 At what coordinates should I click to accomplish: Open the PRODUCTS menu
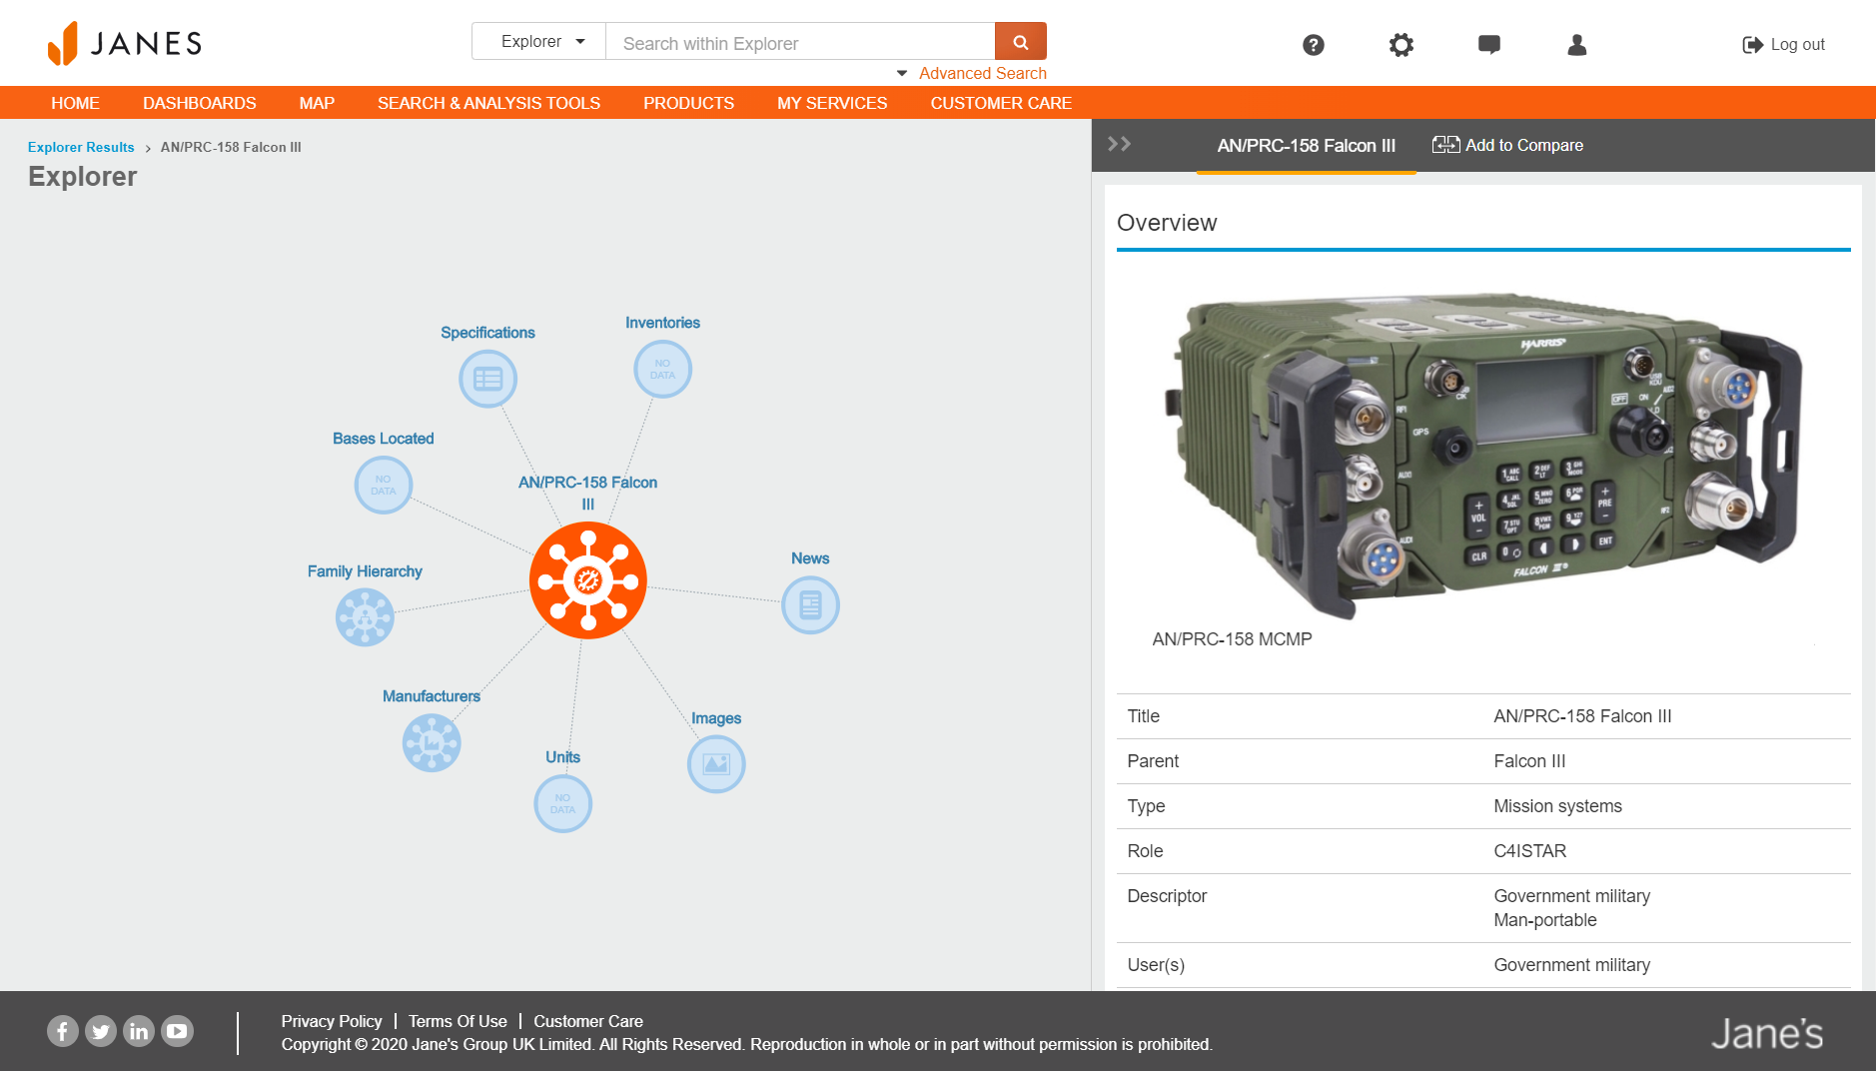(x=689, y=103)
